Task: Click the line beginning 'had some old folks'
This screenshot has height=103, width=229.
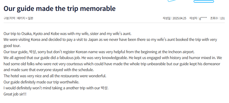Action: click(x=112, y=64)
